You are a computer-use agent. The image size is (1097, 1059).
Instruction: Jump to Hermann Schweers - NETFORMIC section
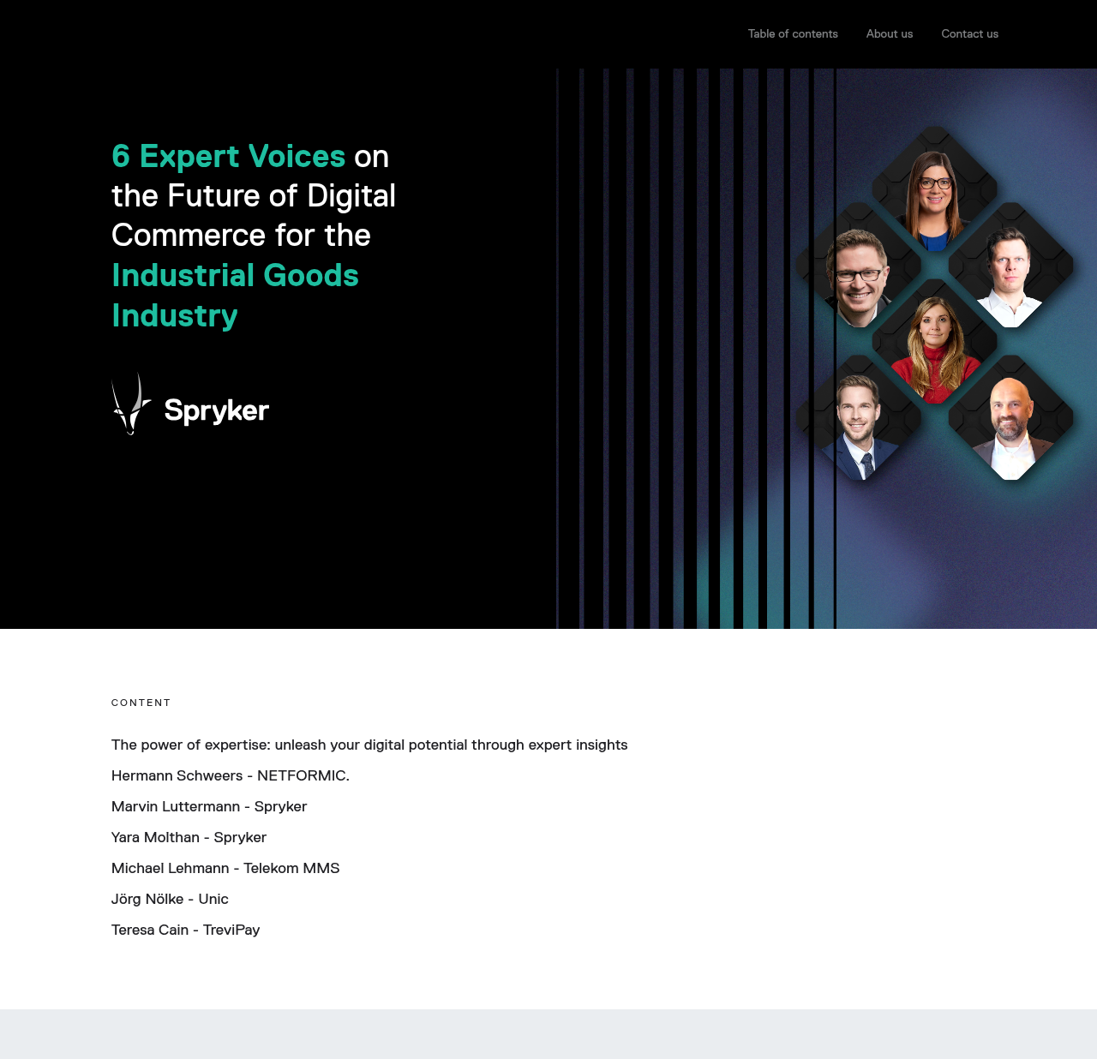(x=231, y=776)
